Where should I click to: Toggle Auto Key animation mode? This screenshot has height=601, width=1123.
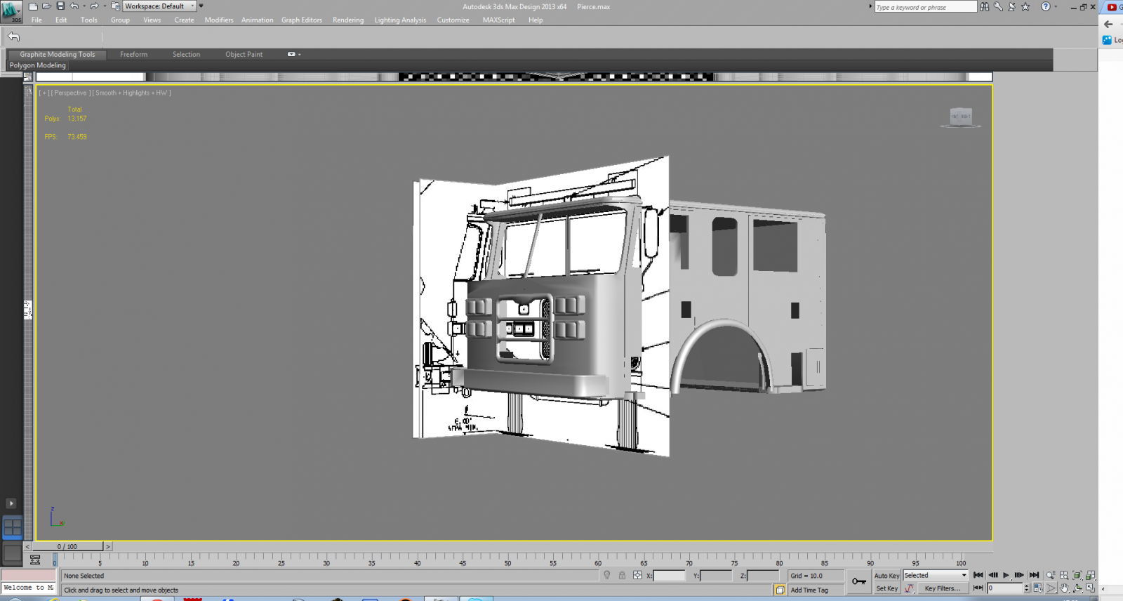(x=886, y=576)
